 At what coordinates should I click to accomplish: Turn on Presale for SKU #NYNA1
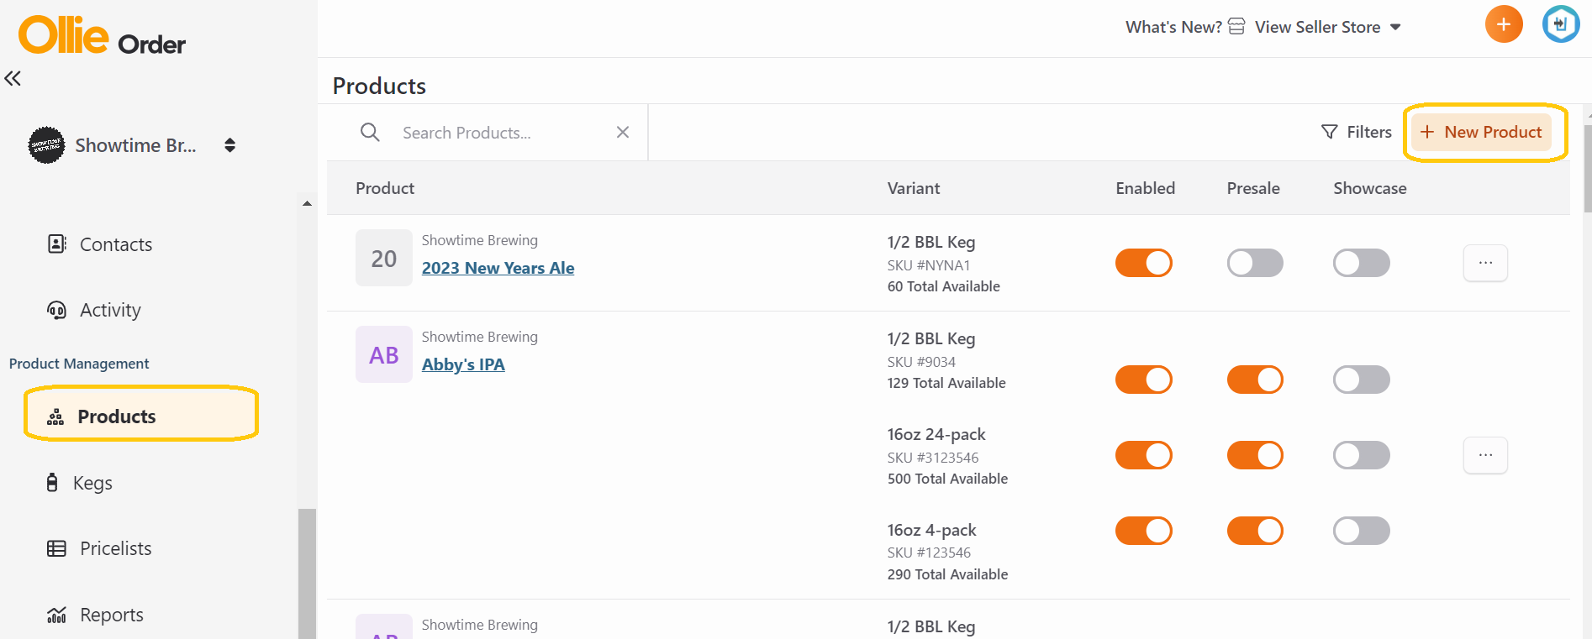(x=1255, y=263)
